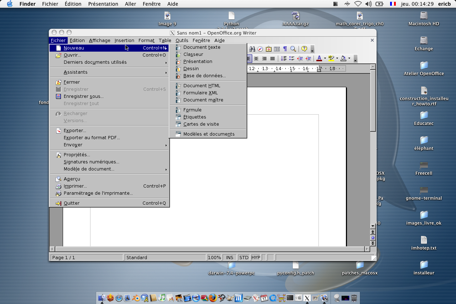Click Page 1 / 1 status field
This screenshot has height=304, width=456.
click(87, 257)
